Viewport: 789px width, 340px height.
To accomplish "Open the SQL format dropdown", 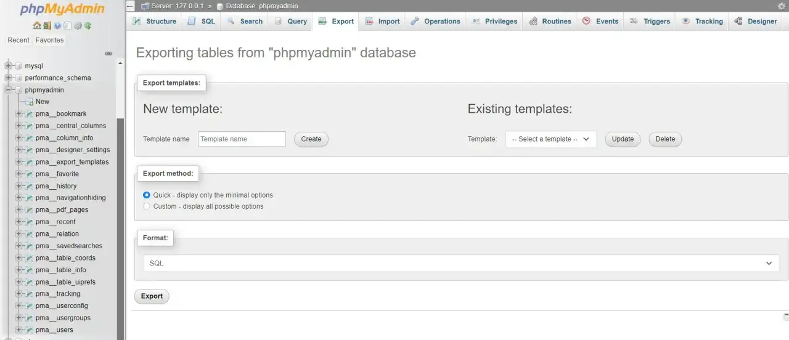I will 461,263.
